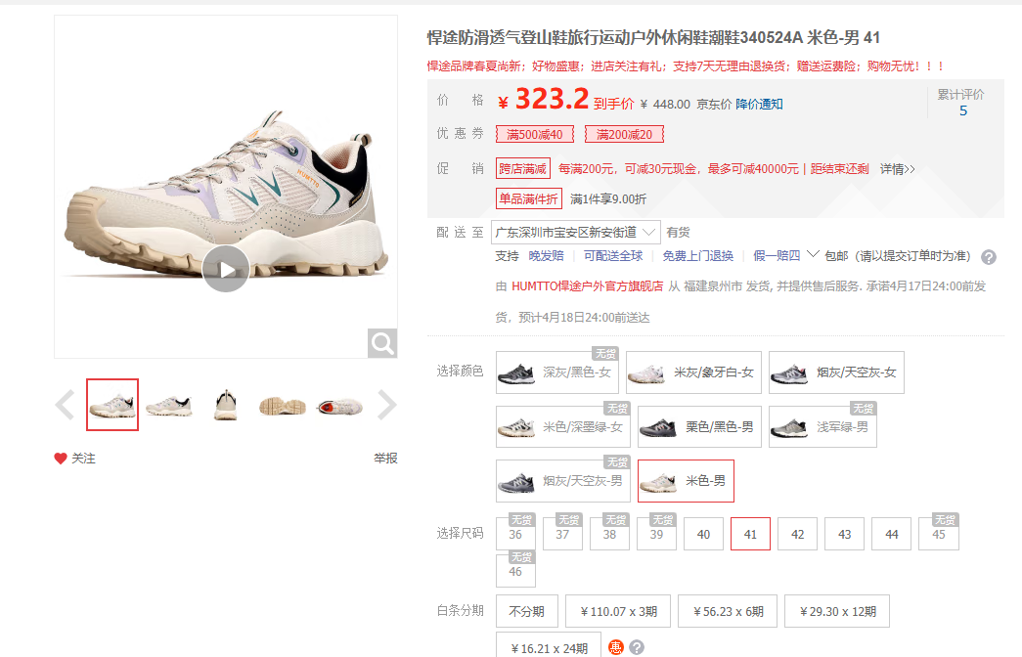Screen dimensions: 1022x657
Task: Play the product video on shoe image
Action: click(226, 269)
